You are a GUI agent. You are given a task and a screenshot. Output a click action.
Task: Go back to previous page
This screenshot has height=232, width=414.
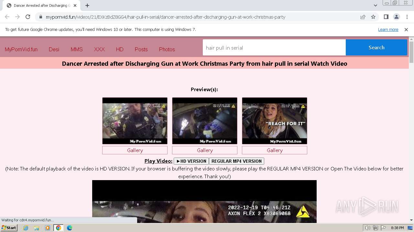(7, 17)
